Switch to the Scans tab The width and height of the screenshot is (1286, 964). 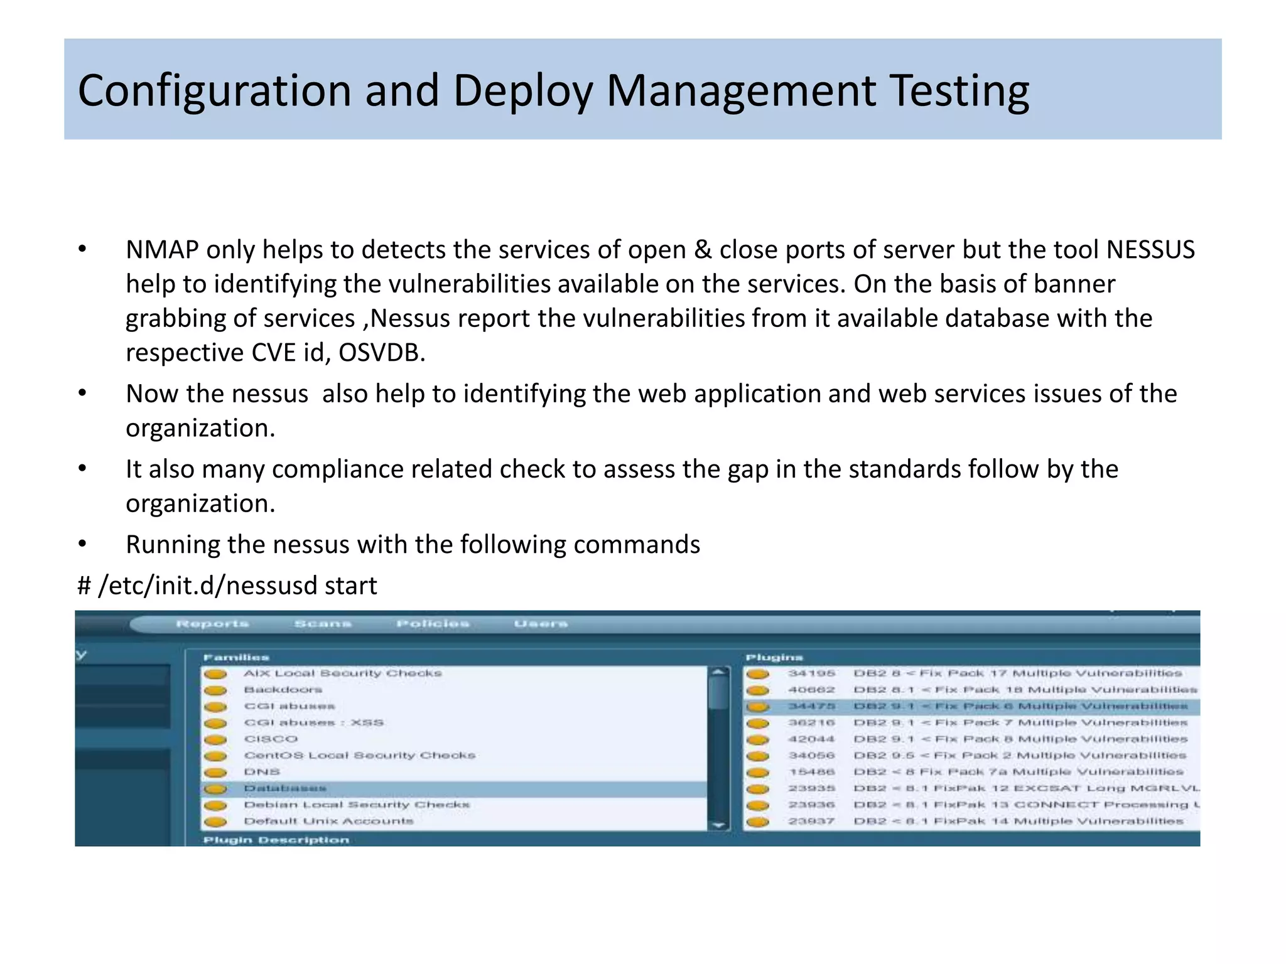(323, 624)
